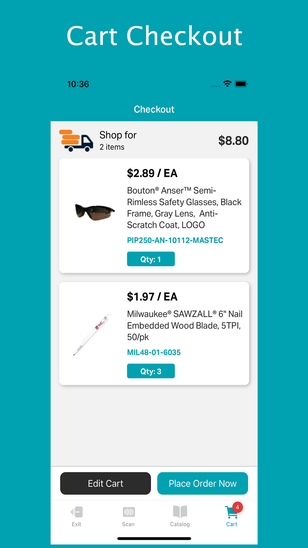308x548 pixels.
Task: Click the Edit Cart button
Action: pos(105,483)
